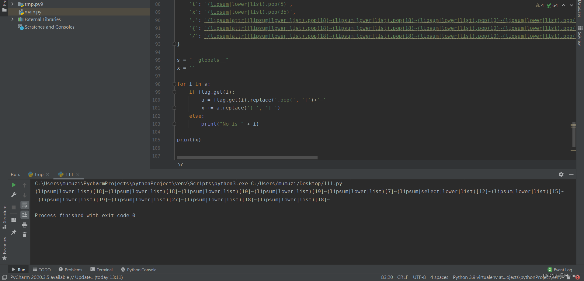Toggle soft-wrap in run console
Screen dimensions: 584x281
25,205
